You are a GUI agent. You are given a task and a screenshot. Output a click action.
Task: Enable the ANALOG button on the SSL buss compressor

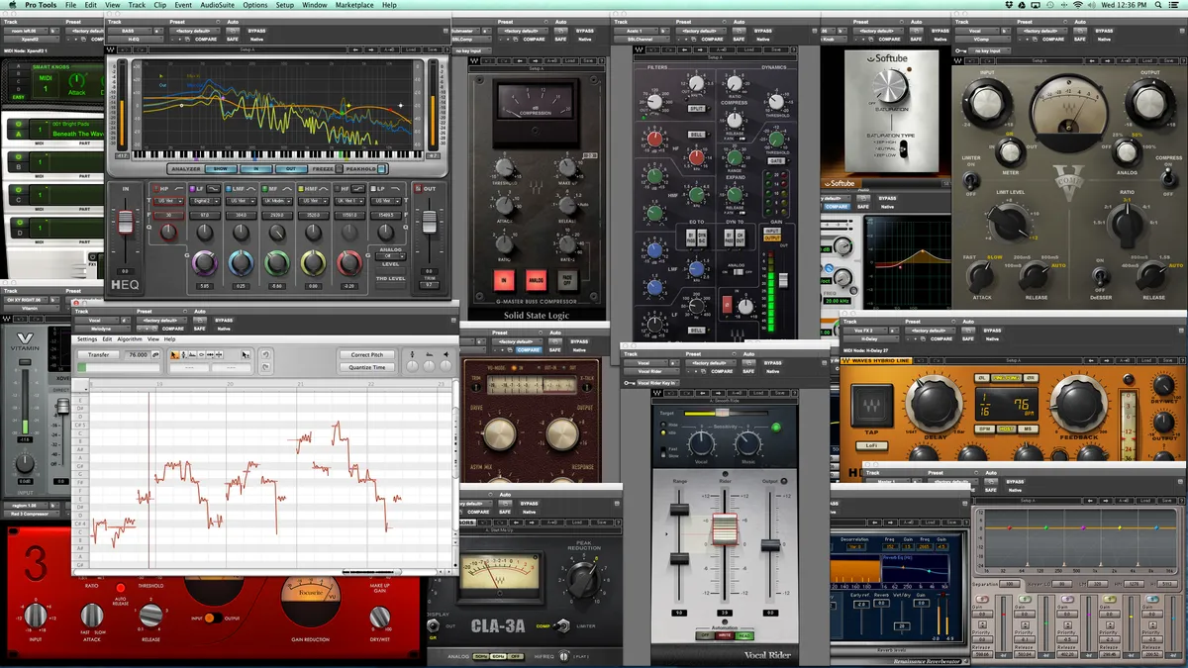(536, 280)
